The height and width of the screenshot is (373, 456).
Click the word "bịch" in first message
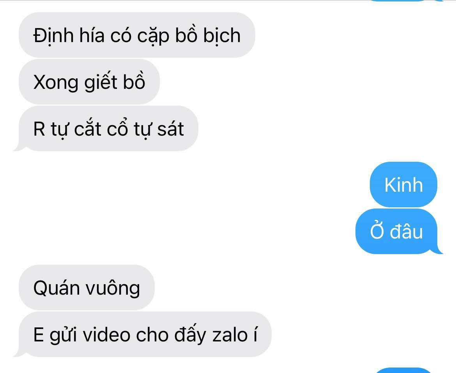coord(222,36)
